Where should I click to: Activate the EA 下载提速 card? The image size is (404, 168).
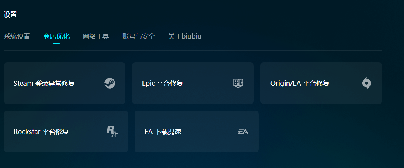(197, 132)
